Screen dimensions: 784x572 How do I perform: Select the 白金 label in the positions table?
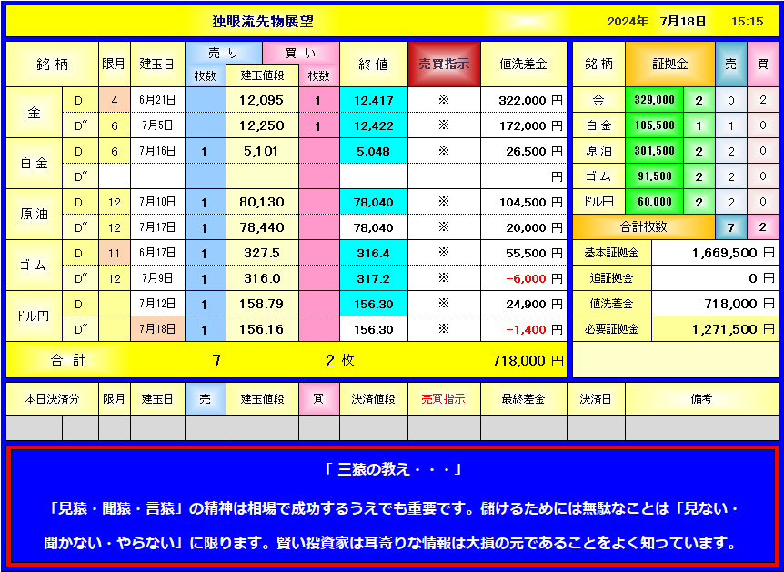click(x=34, y=164)
